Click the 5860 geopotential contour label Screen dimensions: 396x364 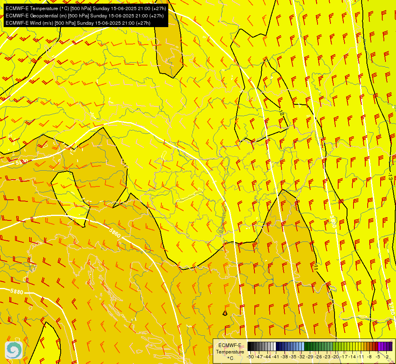[115, 233]
